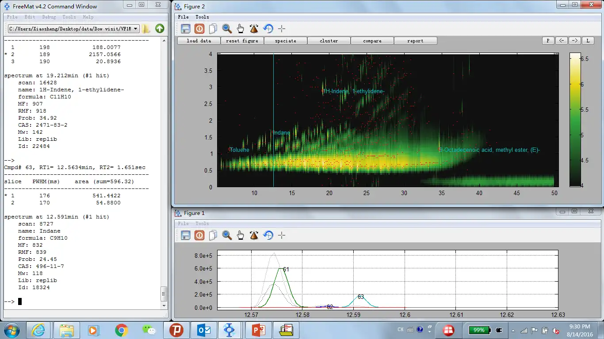The image size is (604, 339).
Task: Click the Save icon in Figure 2 toolbar
Action: [186, 29]
